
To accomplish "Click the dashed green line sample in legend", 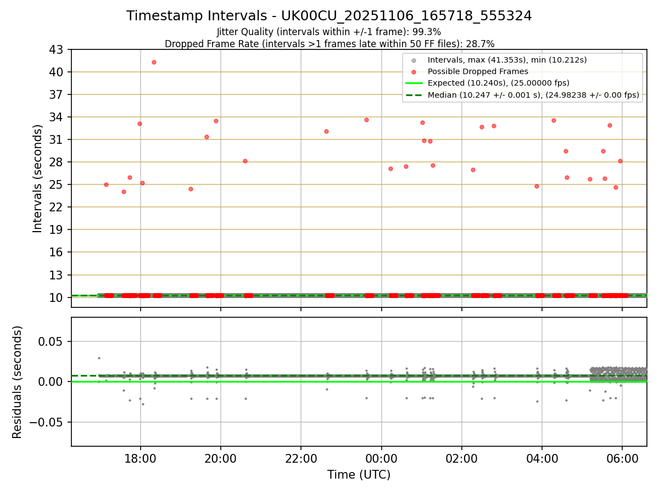I will (414, 96).
